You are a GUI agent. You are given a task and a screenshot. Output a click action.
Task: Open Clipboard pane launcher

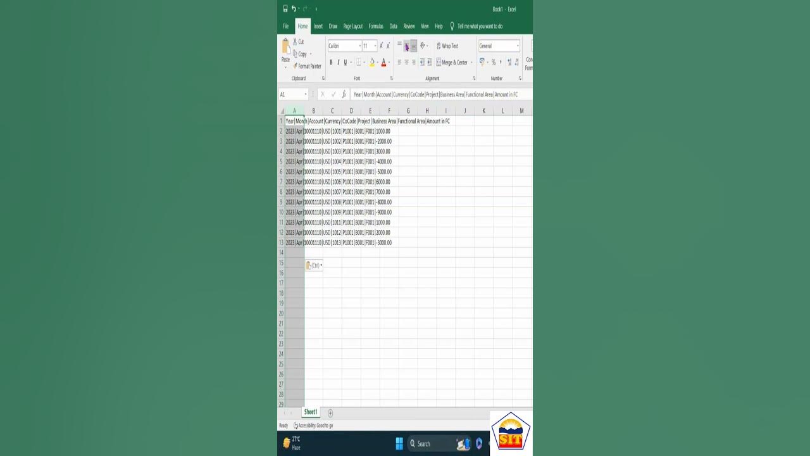click(x=323, y=79)
